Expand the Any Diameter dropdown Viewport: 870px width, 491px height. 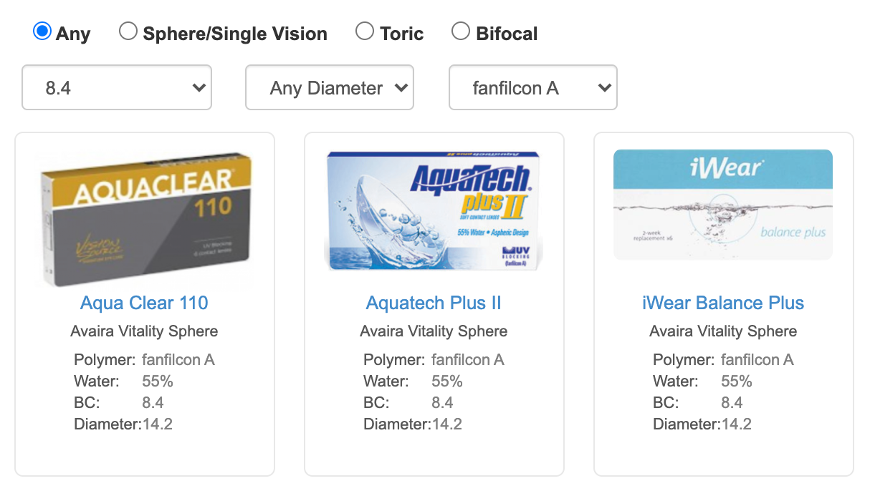pyautogui.click(x=329, y=87)
